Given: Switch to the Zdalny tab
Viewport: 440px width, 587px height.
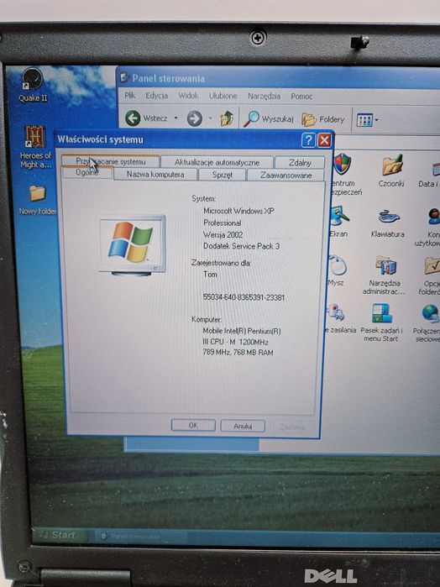Looking at the screenshot, I should (300, 163).
